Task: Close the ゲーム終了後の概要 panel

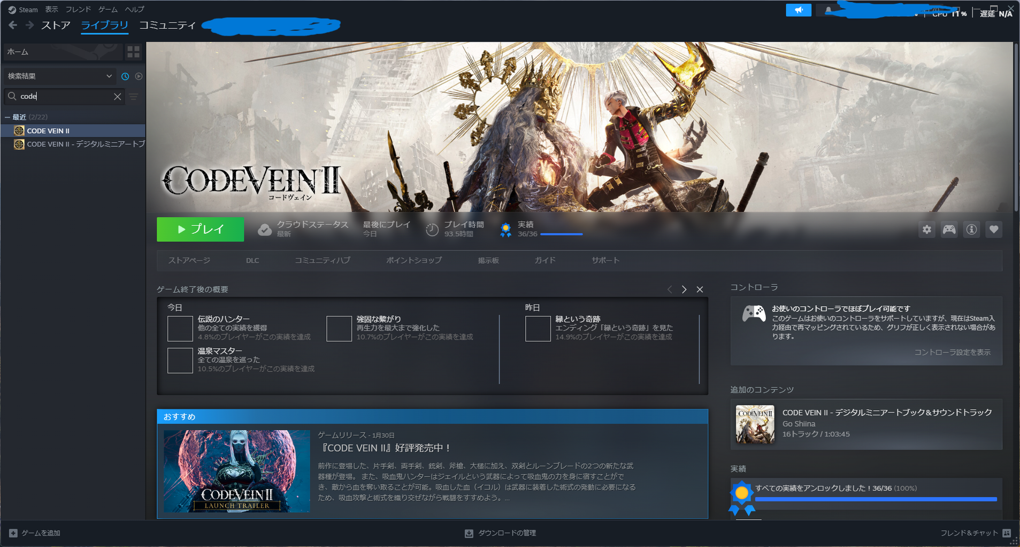Action: pos(700,290)
